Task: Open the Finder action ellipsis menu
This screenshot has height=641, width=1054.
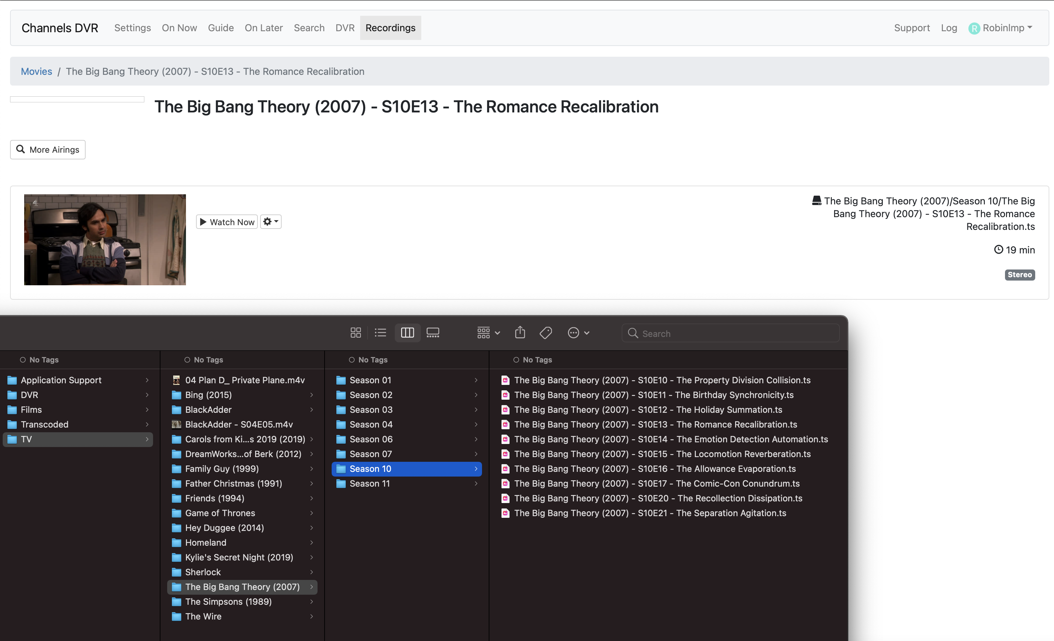Action: tap(578, 333)
